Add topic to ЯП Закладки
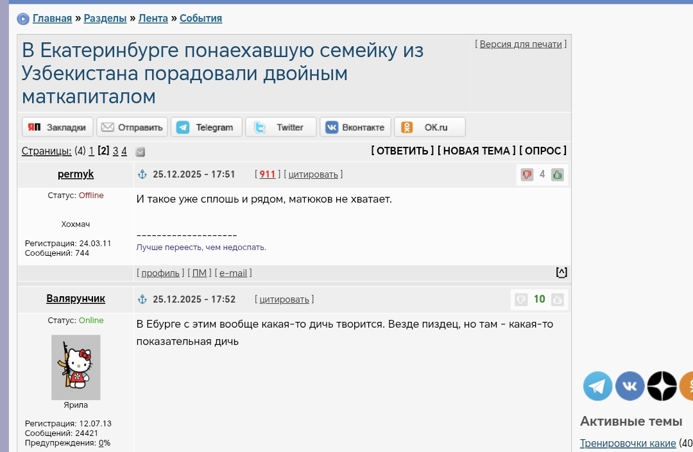This screenshot has width=693, height=452. click(58, 127)
